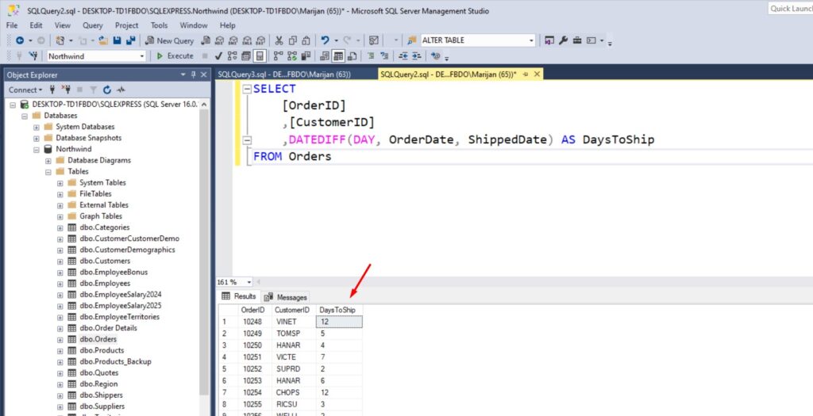
Task: Click the Parse checkmark icon
Action: click(218, 56)
